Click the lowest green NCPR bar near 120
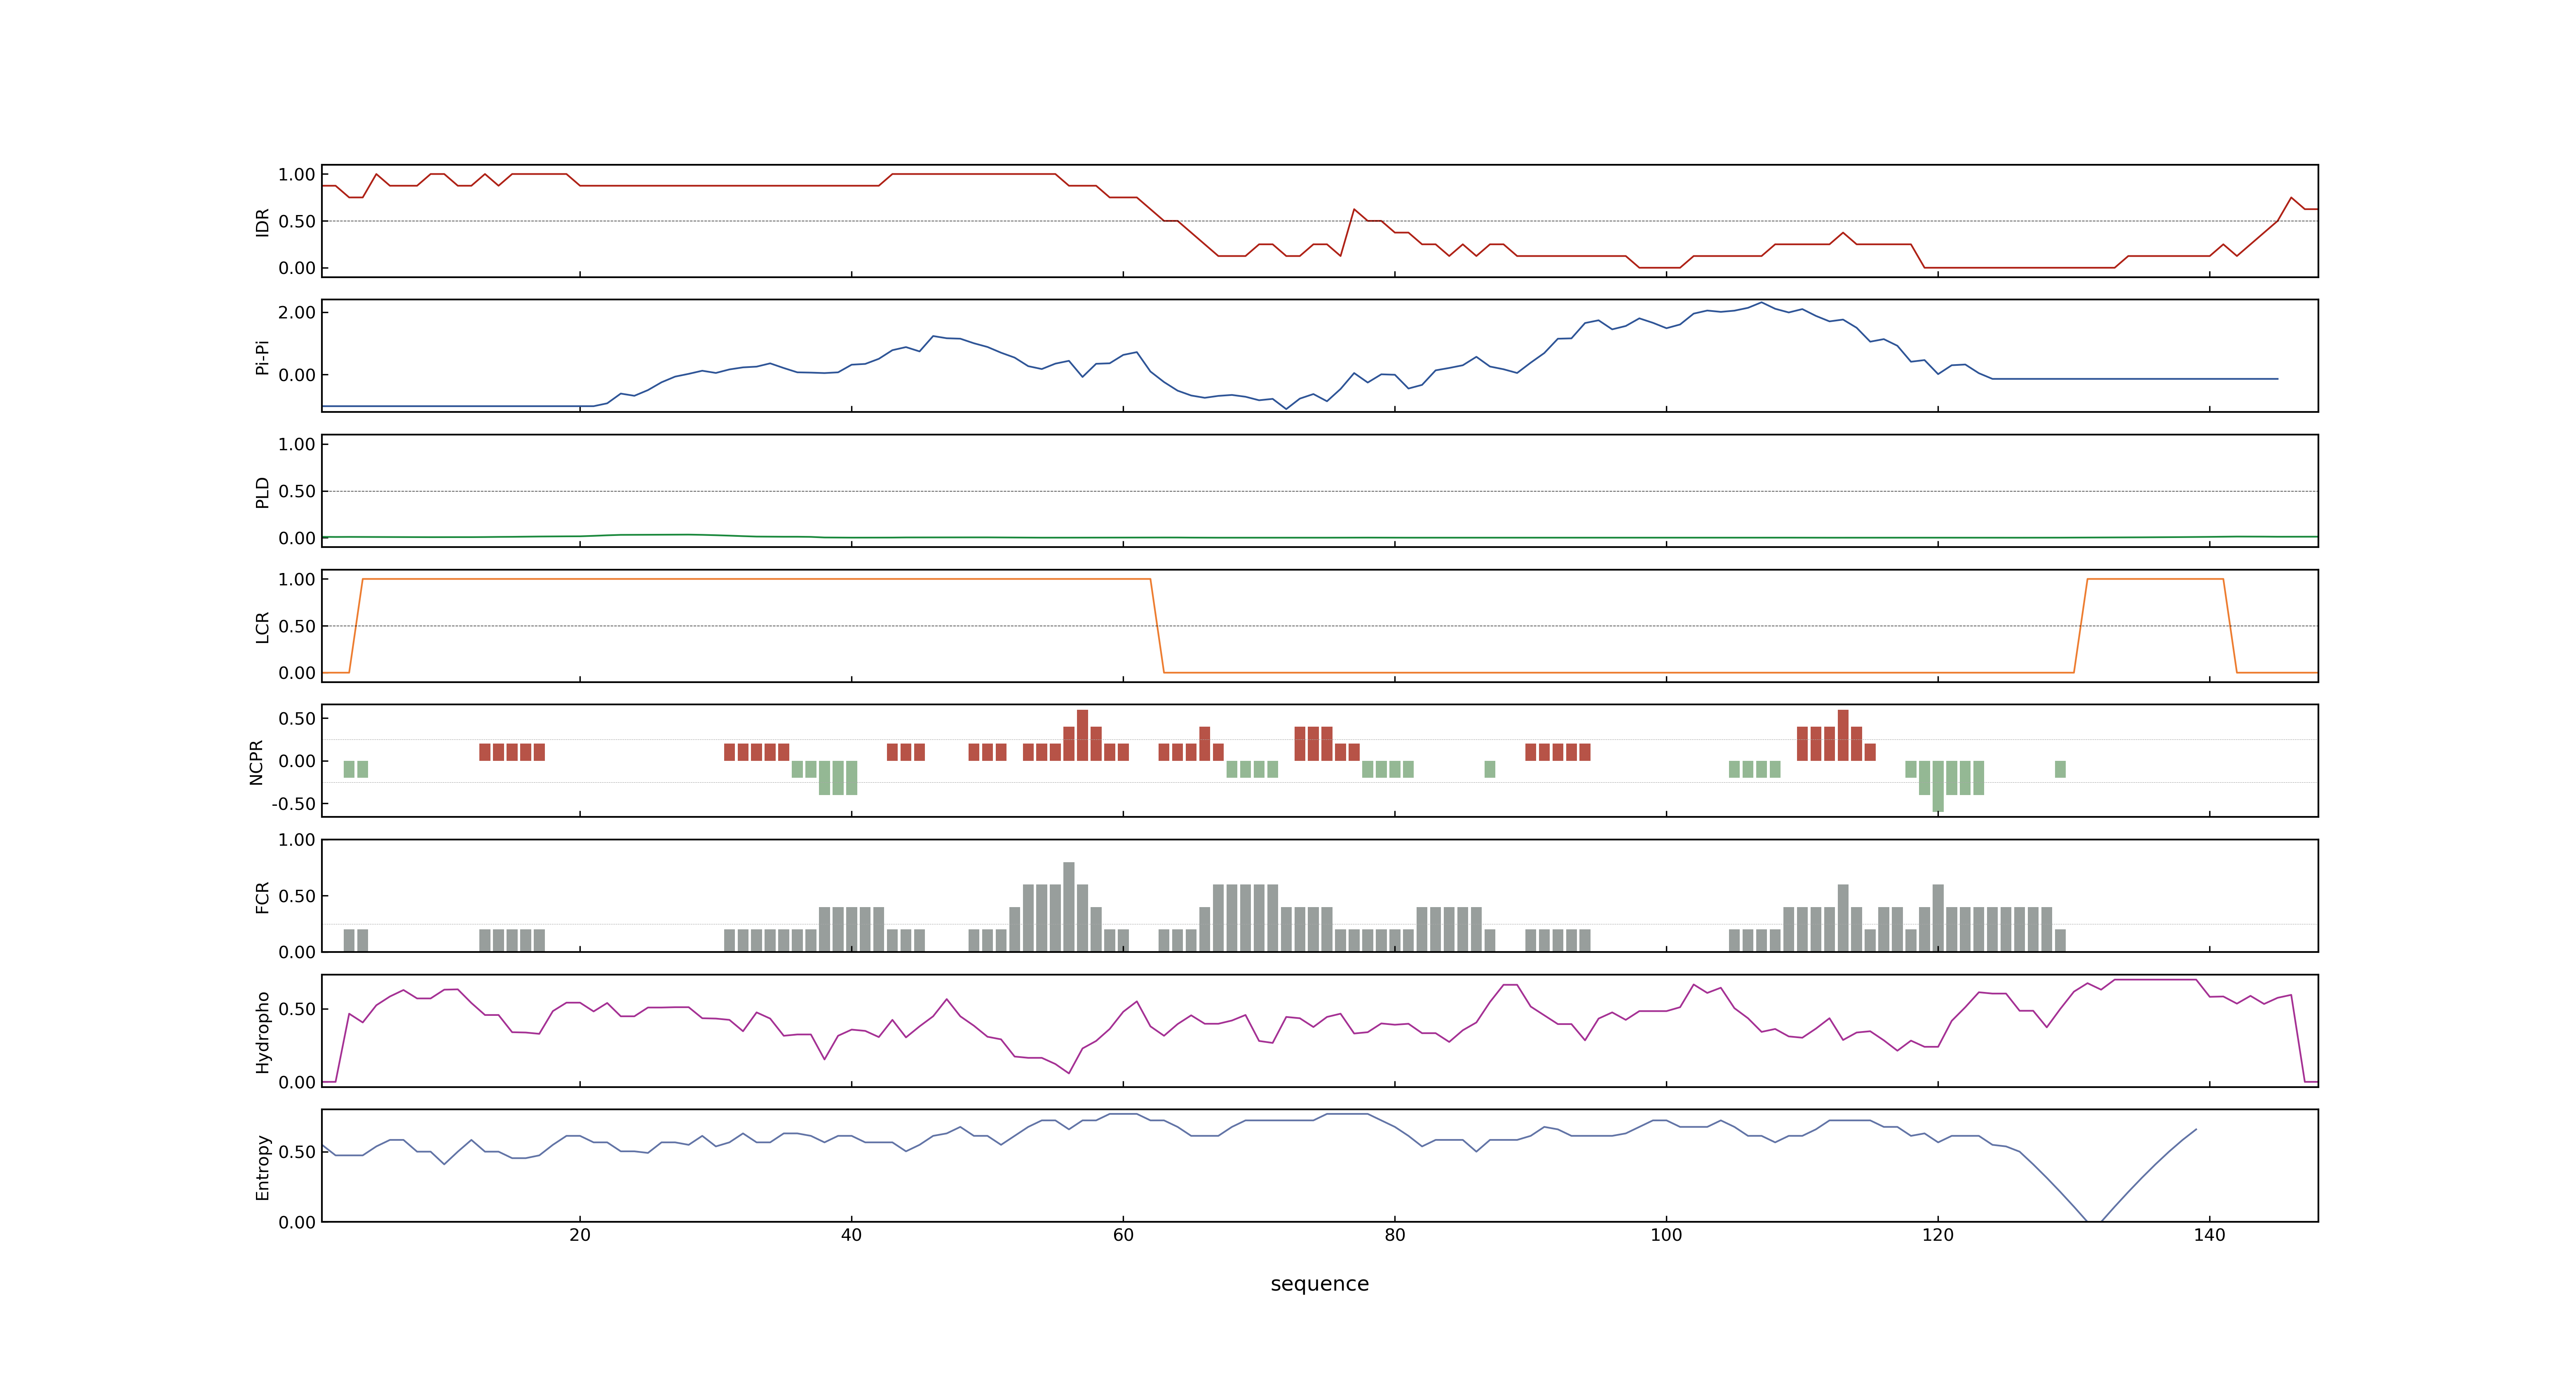Screen dimensions: 2576x1373 1937,786
